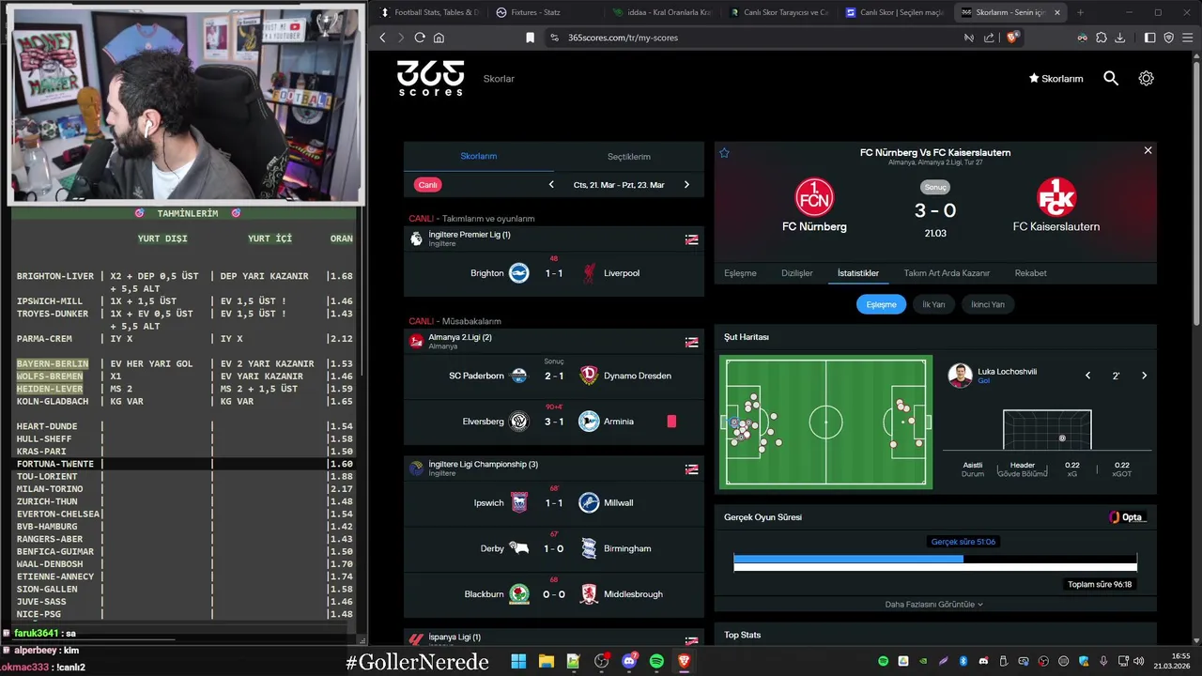Switch to Football Stats, Tables browser tab
1202x676 pixels.
[429, 12]
